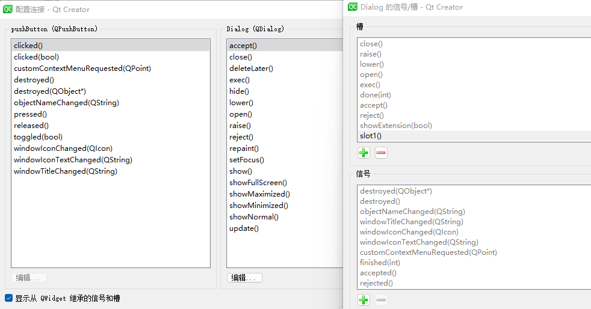Select the finished(int) signal
The image size is (591, 309).
pos(474,262)
